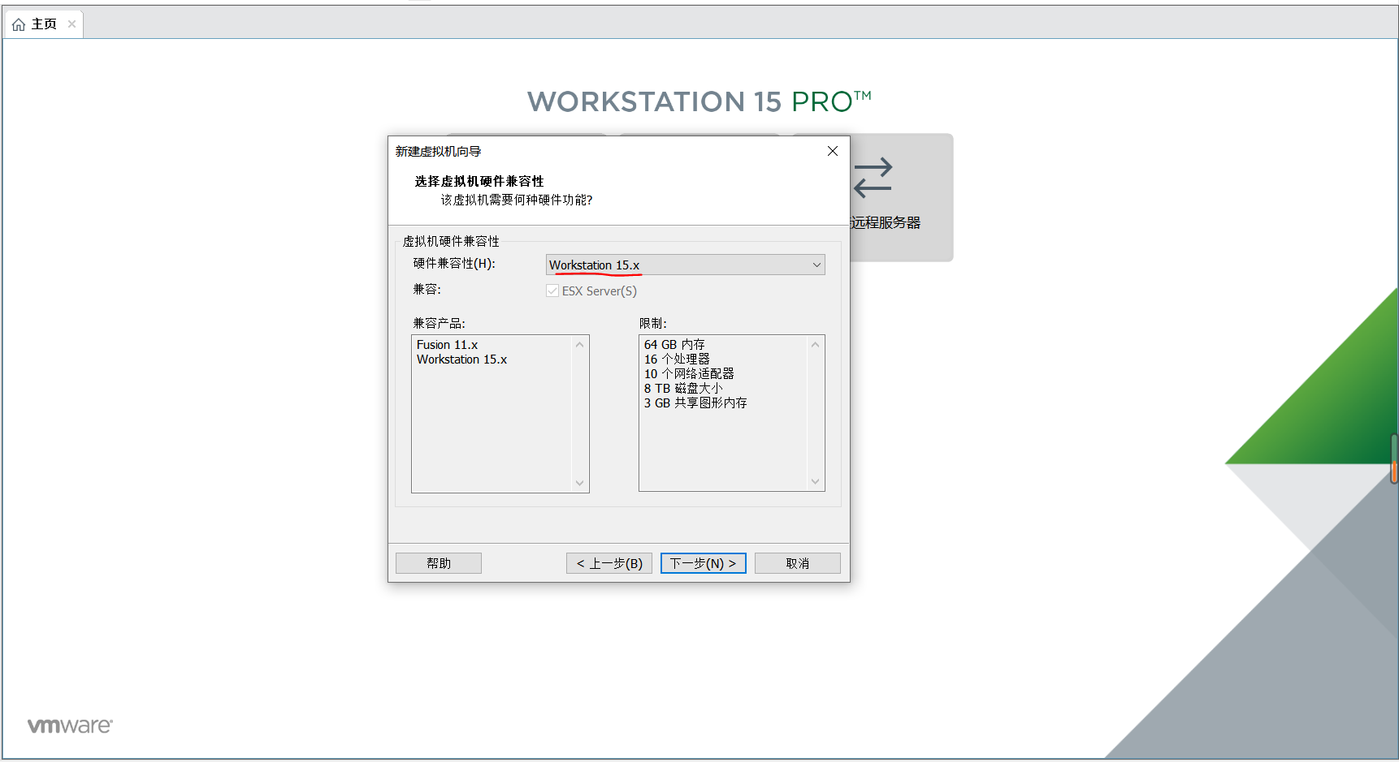Close the 主页 tab with its X
This screenshot has height=762, width=1399.
click(72, 24)
